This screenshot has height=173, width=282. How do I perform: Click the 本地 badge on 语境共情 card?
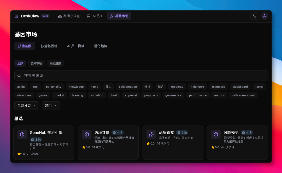coord(118,132)
